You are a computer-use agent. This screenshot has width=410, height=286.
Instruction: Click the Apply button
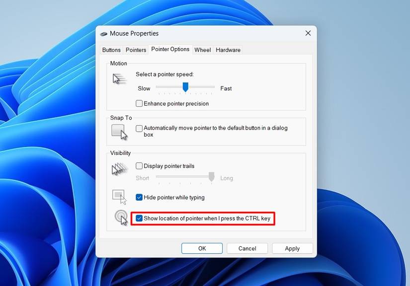(292, 248)
